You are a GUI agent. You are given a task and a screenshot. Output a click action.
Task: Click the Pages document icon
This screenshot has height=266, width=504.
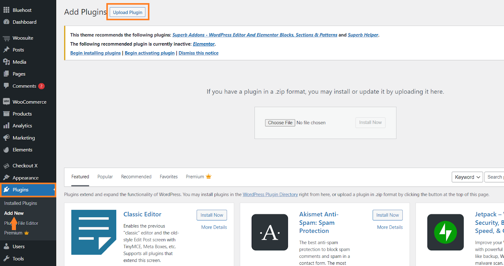coord(6,74)
